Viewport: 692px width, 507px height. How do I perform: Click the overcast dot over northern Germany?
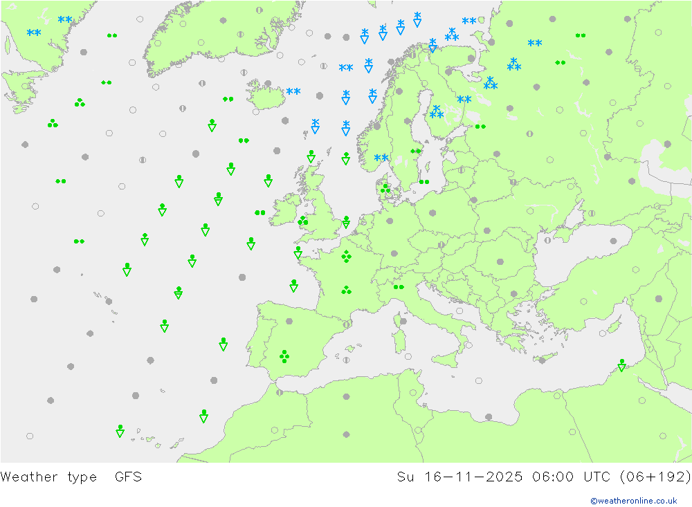tap(390, 221)
